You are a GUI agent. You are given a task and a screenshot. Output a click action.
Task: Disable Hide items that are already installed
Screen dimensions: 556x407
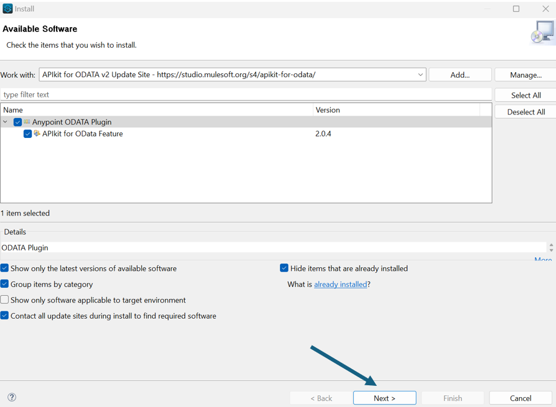pyautogui.click(x=284, y=268)
